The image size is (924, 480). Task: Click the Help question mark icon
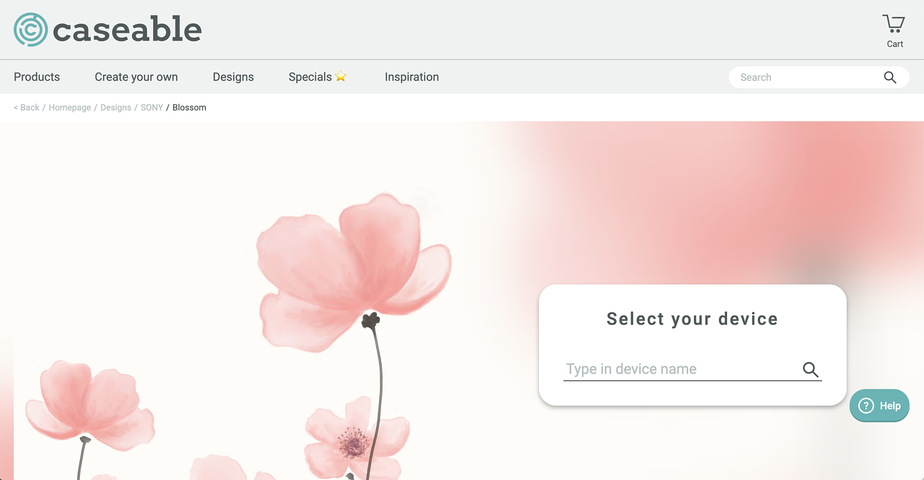pos(866,405)
